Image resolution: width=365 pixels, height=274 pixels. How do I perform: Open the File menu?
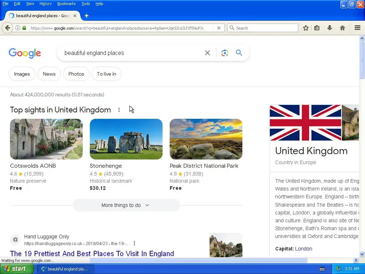coord(5,4)
